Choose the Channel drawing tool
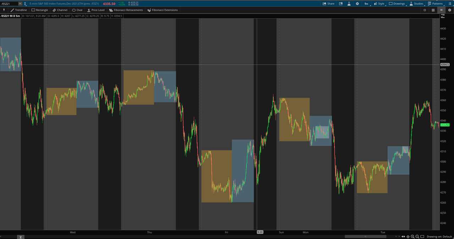The height and width of the screenshot is (239, 454). [60, 10]
